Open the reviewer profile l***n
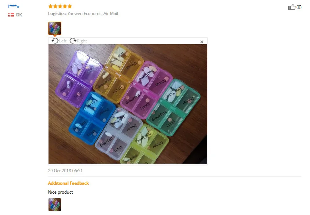Image resolution: width=310 pixels, height=215 pixels. coord(14,6)
